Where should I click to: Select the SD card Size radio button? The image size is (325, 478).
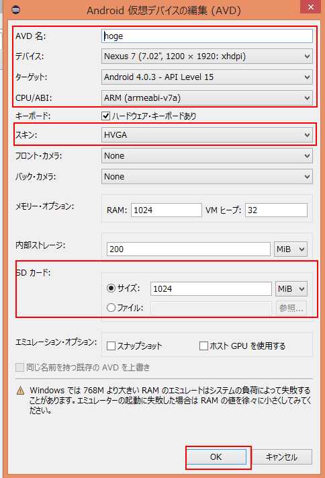tap(111, 288)
